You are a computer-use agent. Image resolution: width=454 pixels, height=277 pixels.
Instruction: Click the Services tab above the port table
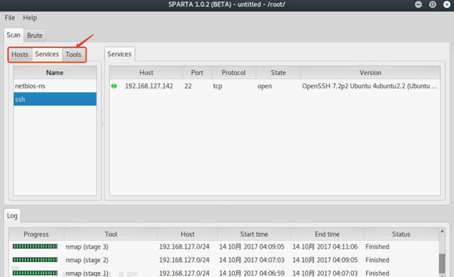(x=119, y=54)
